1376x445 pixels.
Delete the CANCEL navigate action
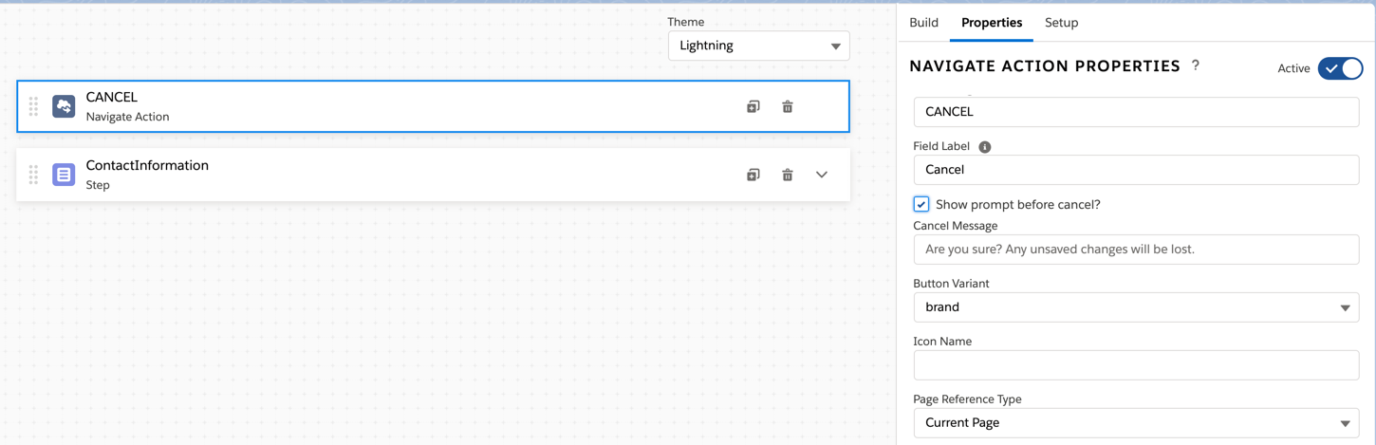[788, 106]
